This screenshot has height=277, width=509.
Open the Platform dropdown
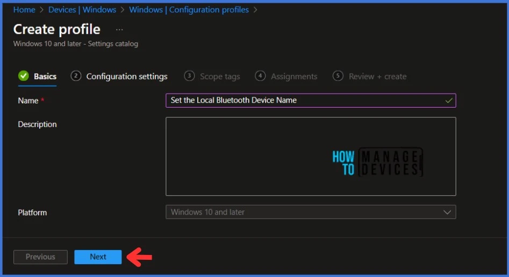311,212
